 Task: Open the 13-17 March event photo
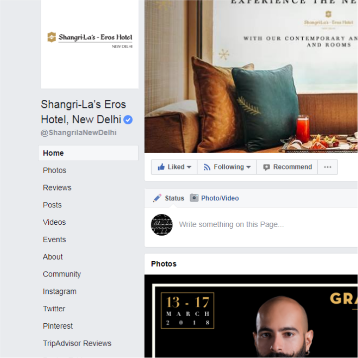(x=251, y=316)
